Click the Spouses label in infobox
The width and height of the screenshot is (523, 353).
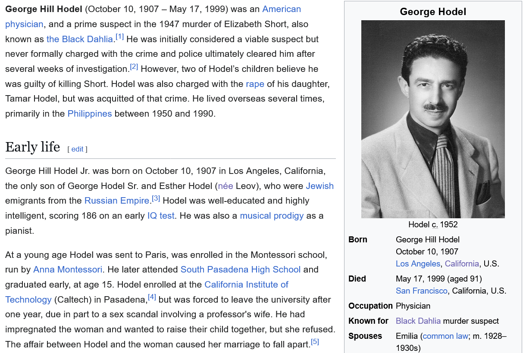(365, 336)
